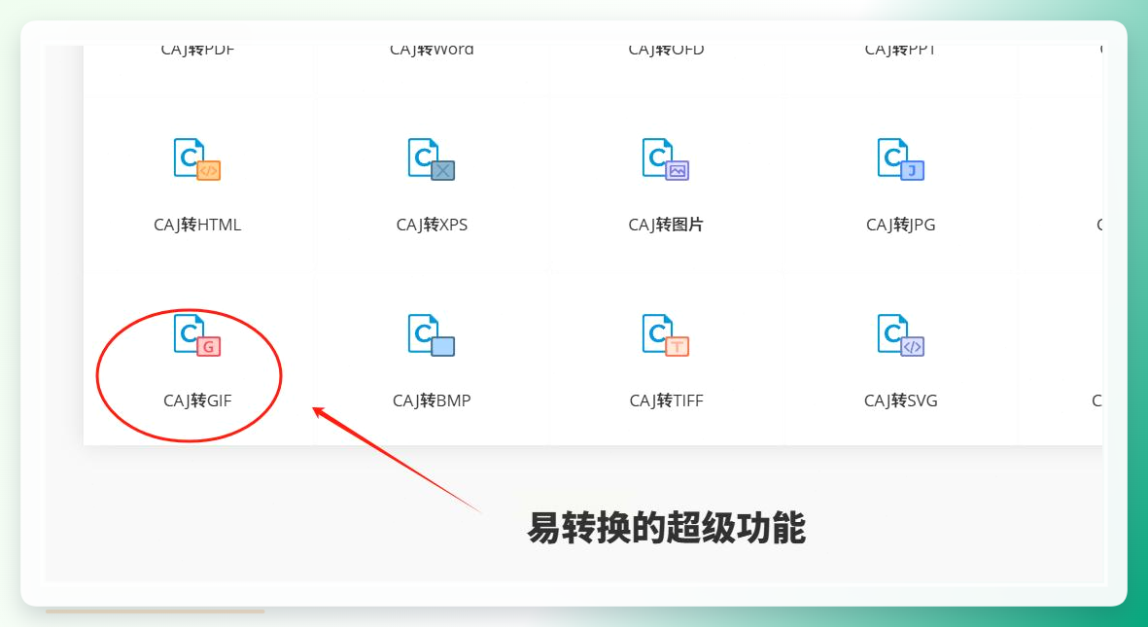Select the "CAJ转图片" label text

click(666, 225)
